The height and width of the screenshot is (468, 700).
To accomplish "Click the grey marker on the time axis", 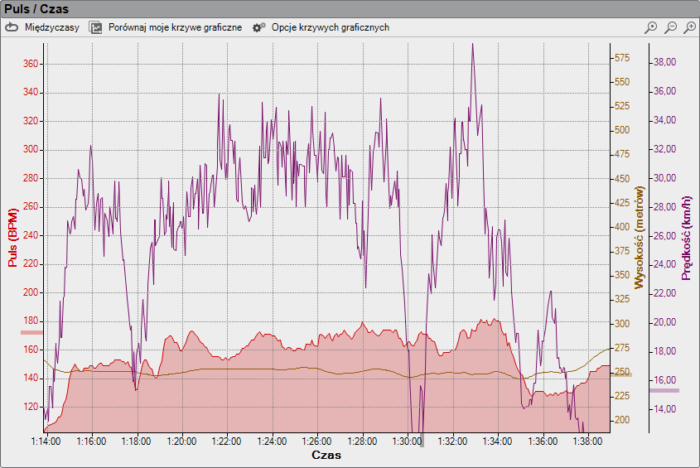I will tap(422, 440).
